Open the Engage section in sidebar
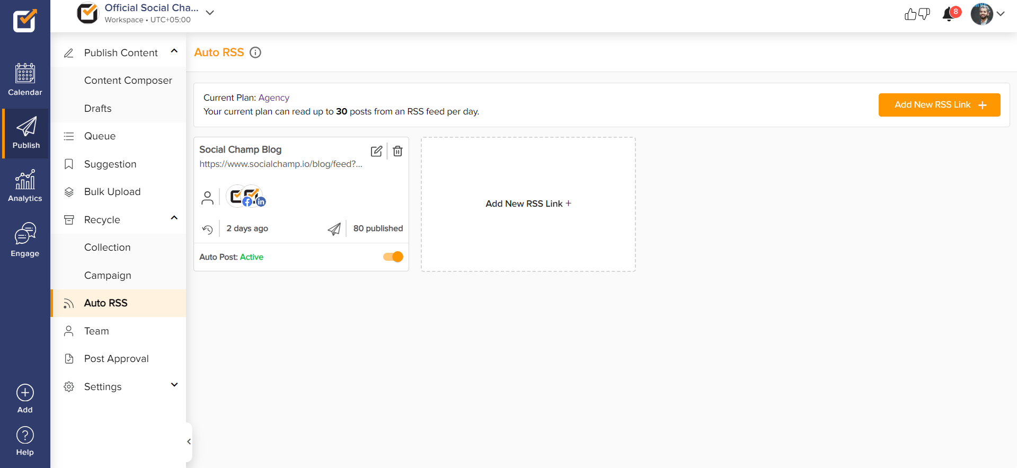Screen dimensions: 1017x468 [25, 240]
